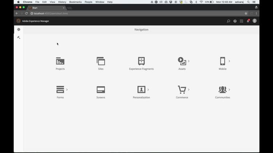Select the Tools hammer icon in sidebar

pos(19,37)
